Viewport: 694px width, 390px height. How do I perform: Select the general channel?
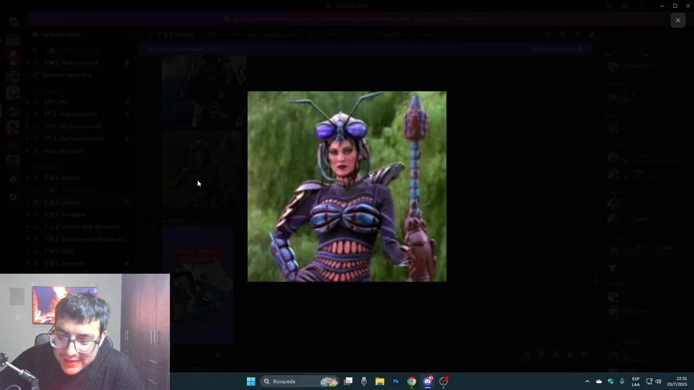point(80,178)
